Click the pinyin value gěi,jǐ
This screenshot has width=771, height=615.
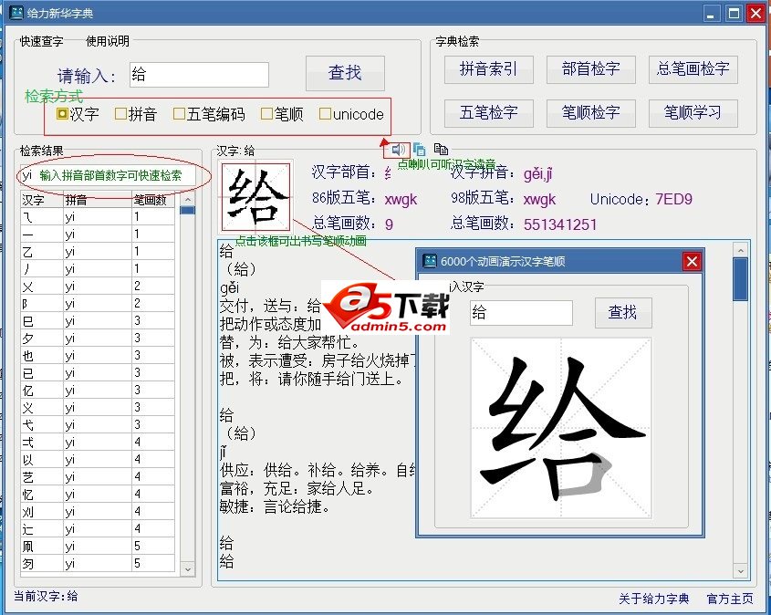coord(538,173)
